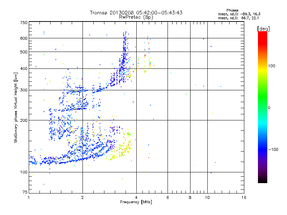Click the '6' x-axis tick label

pos(168,197)
